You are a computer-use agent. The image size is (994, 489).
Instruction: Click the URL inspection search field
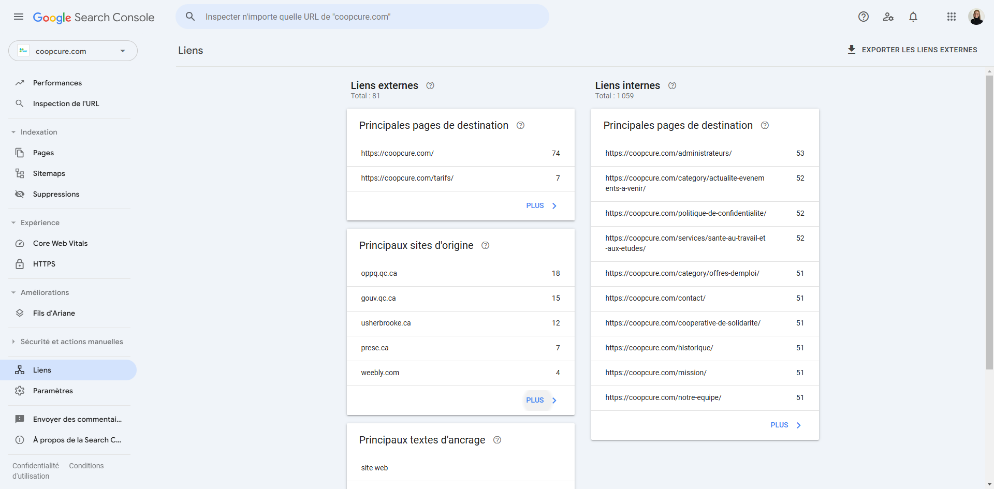[x=362, y=17]
